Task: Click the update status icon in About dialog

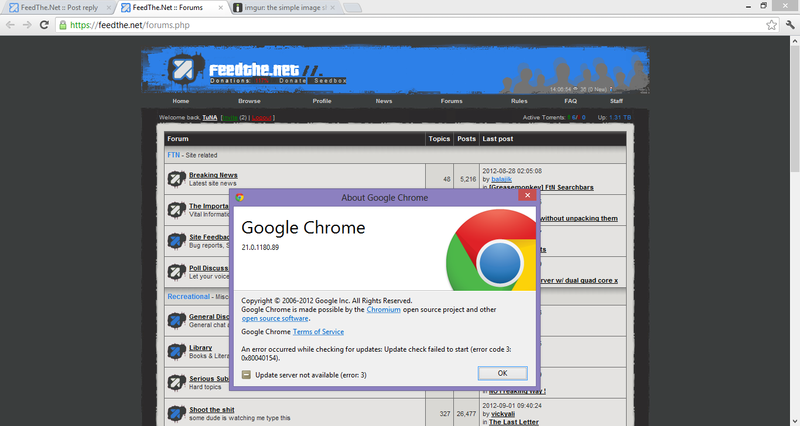Action: coord(247,375)
